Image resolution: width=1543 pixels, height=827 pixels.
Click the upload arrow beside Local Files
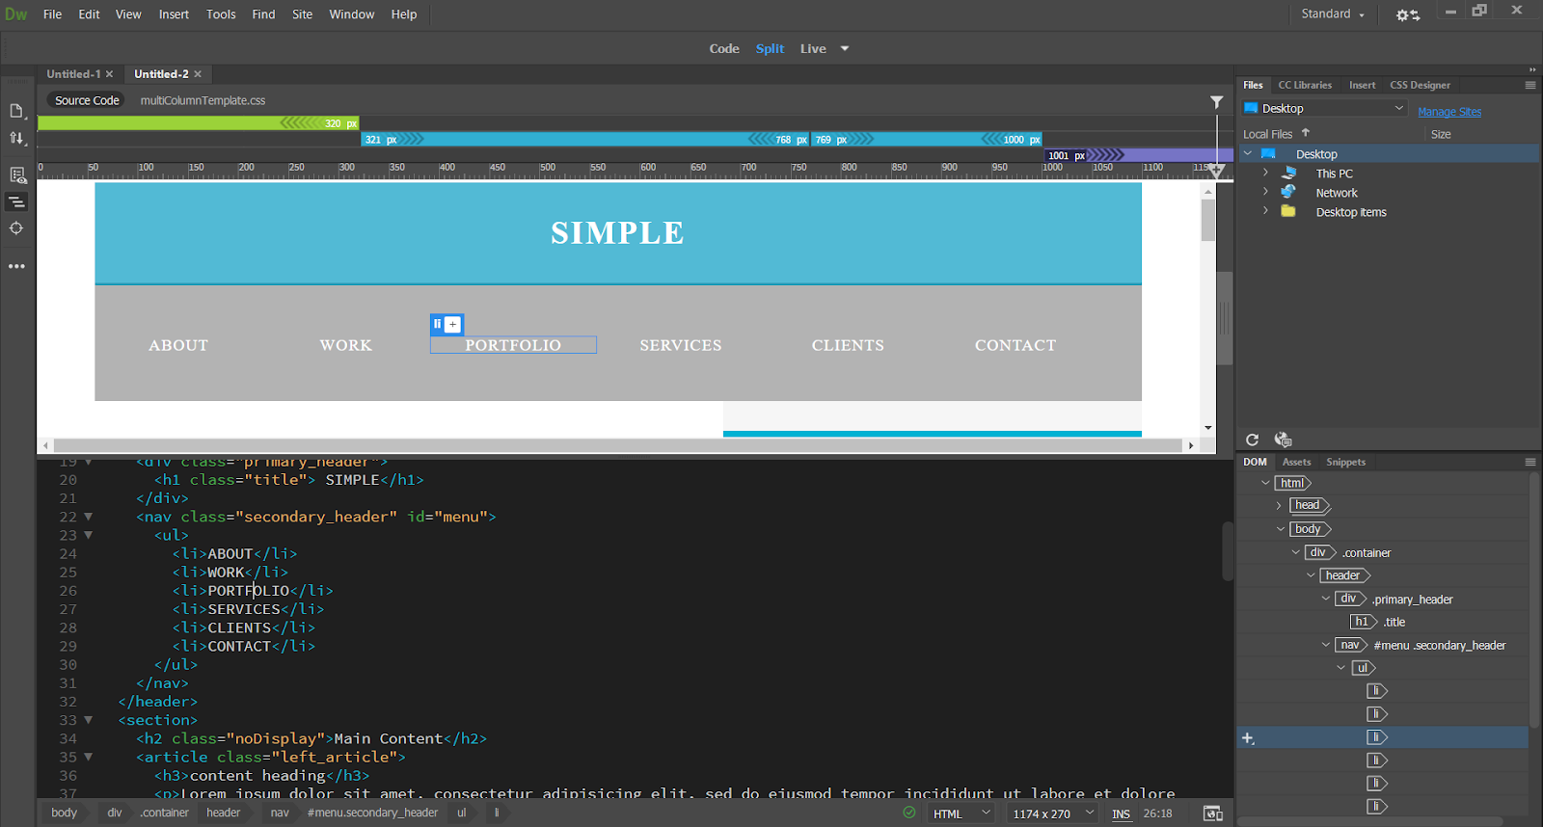(x=1306, y=133)
